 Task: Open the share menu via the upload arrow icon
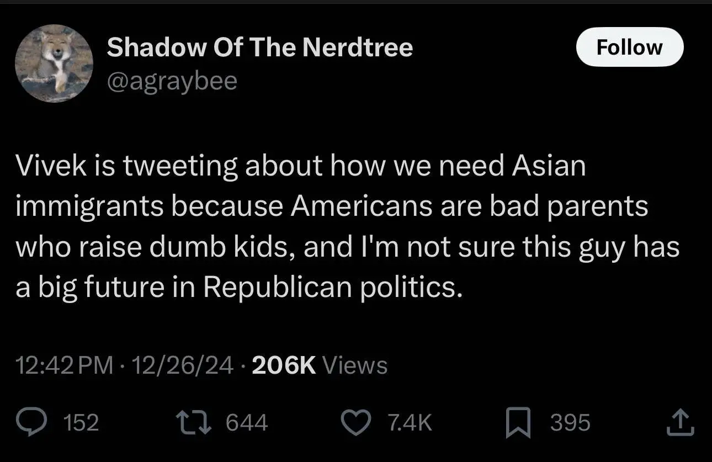click(x=681, y=422)
